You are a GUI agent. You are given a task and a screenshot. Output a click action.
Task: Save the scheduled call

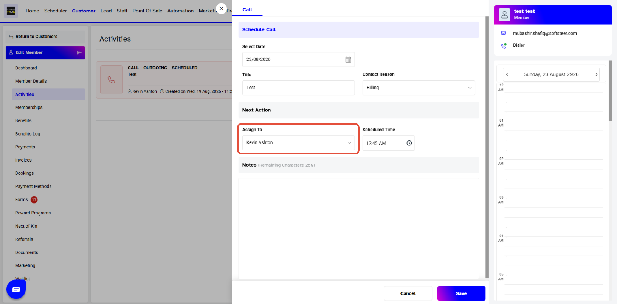pyautogui.click(x=461, y=293)
